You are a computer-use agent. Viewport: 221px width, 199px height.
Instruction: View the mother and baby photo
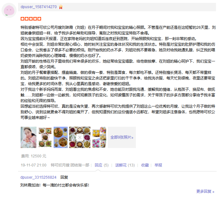point(28,137)
